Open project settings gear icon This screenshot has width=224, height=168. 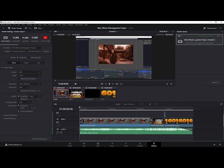(x=220, y=145)
